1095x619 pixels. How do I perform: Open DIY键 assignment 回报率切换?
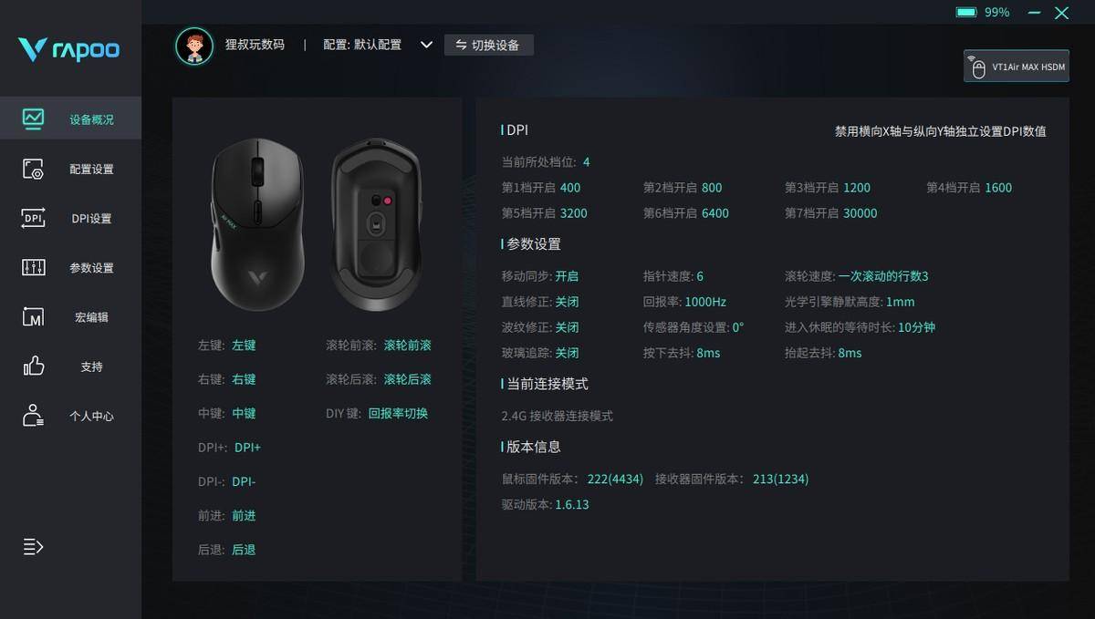point(398,413)
